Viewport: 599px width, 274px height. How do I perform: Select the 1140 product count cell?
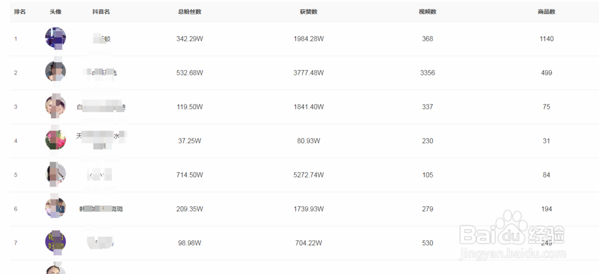tap(547, 38)
